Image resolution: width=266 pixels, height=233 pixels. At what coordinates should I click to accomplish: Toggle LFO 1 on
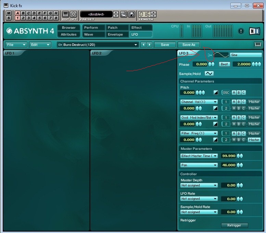(10, 53)
